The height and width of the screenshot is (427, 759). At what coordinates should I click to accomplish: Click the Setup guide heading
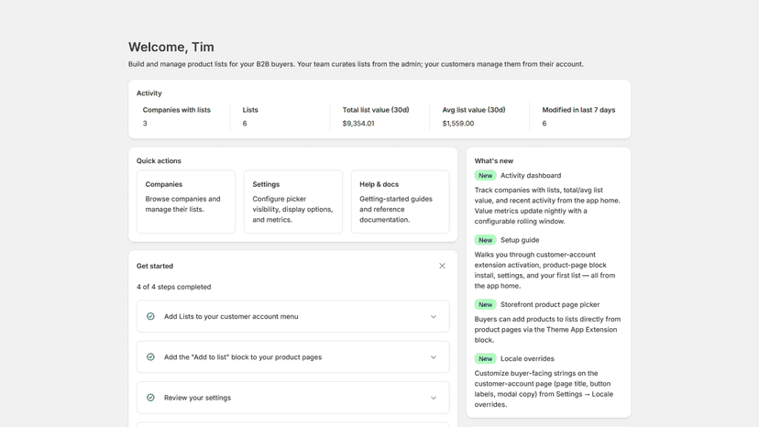pyautogui.click(x=520, y=240)
